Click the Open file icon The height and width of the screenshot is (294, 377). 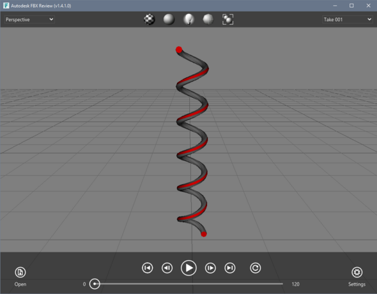[x=20, y=272]
